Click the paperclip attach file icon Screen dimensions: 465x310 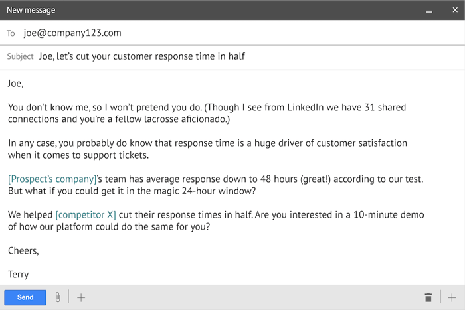(58, 297)
